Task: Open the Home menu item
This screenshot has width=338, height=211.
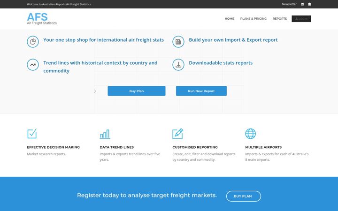Action: [230, 19]
